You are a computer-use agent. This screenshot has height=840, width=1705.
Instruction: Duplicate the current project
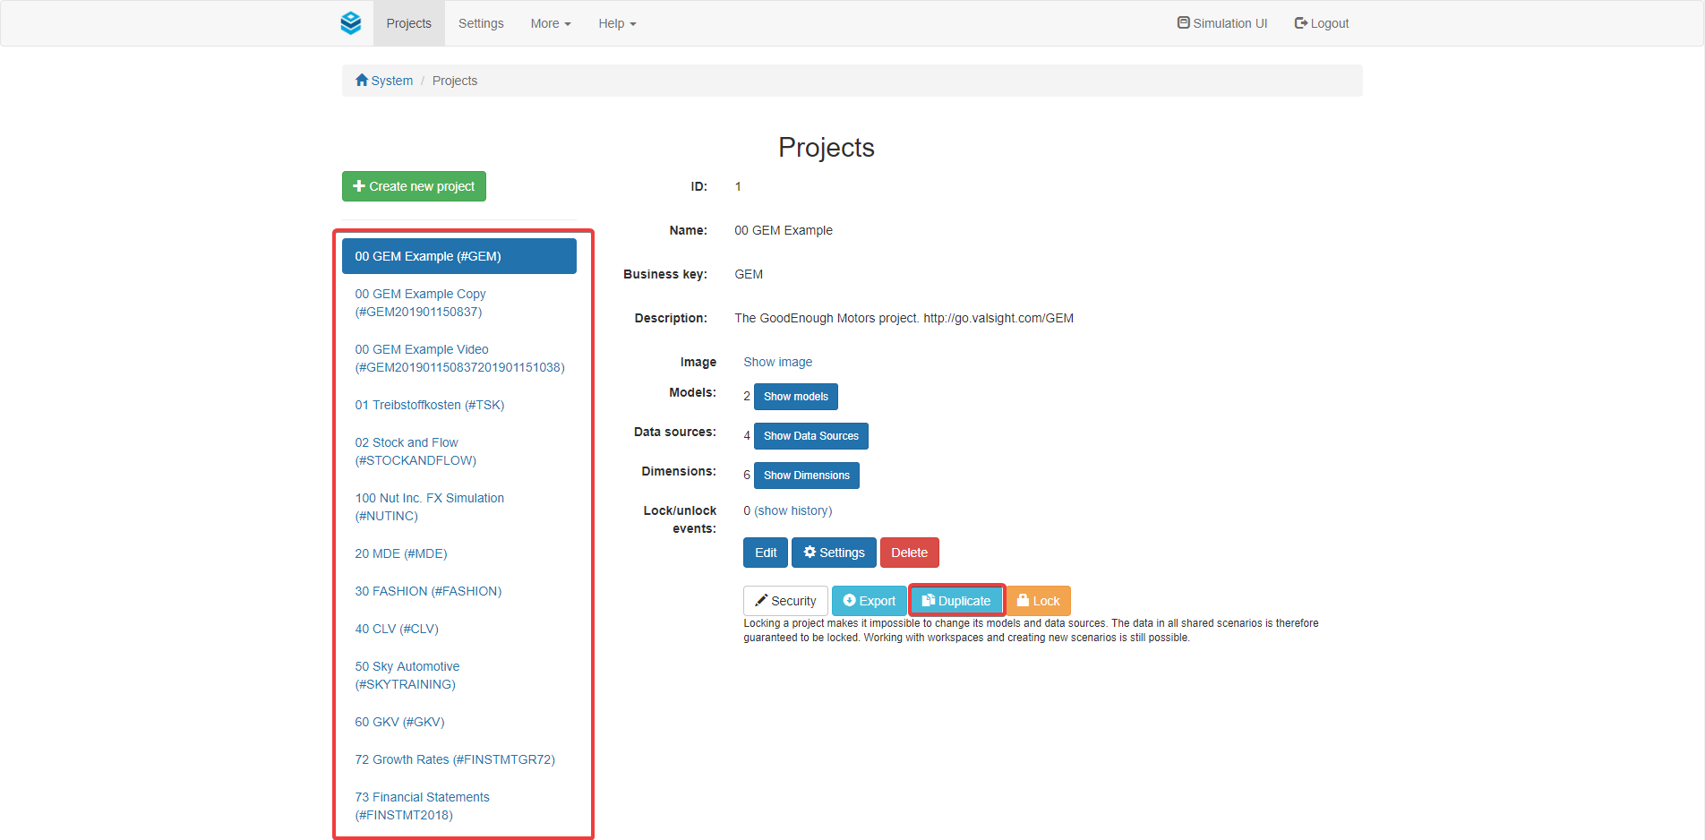[x=956, y=601]
